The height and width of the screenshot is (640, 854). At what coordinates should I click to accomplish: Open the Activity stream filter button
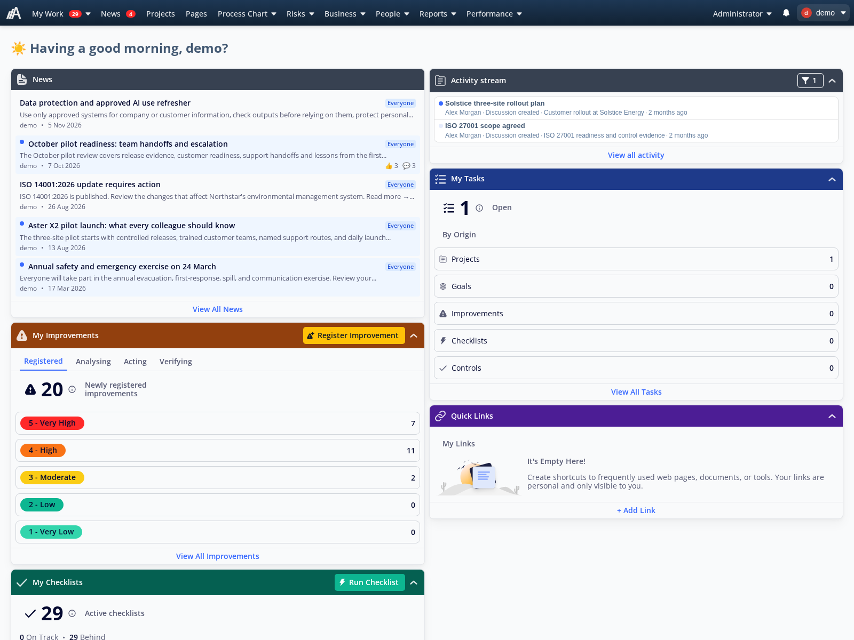point(810,81)
